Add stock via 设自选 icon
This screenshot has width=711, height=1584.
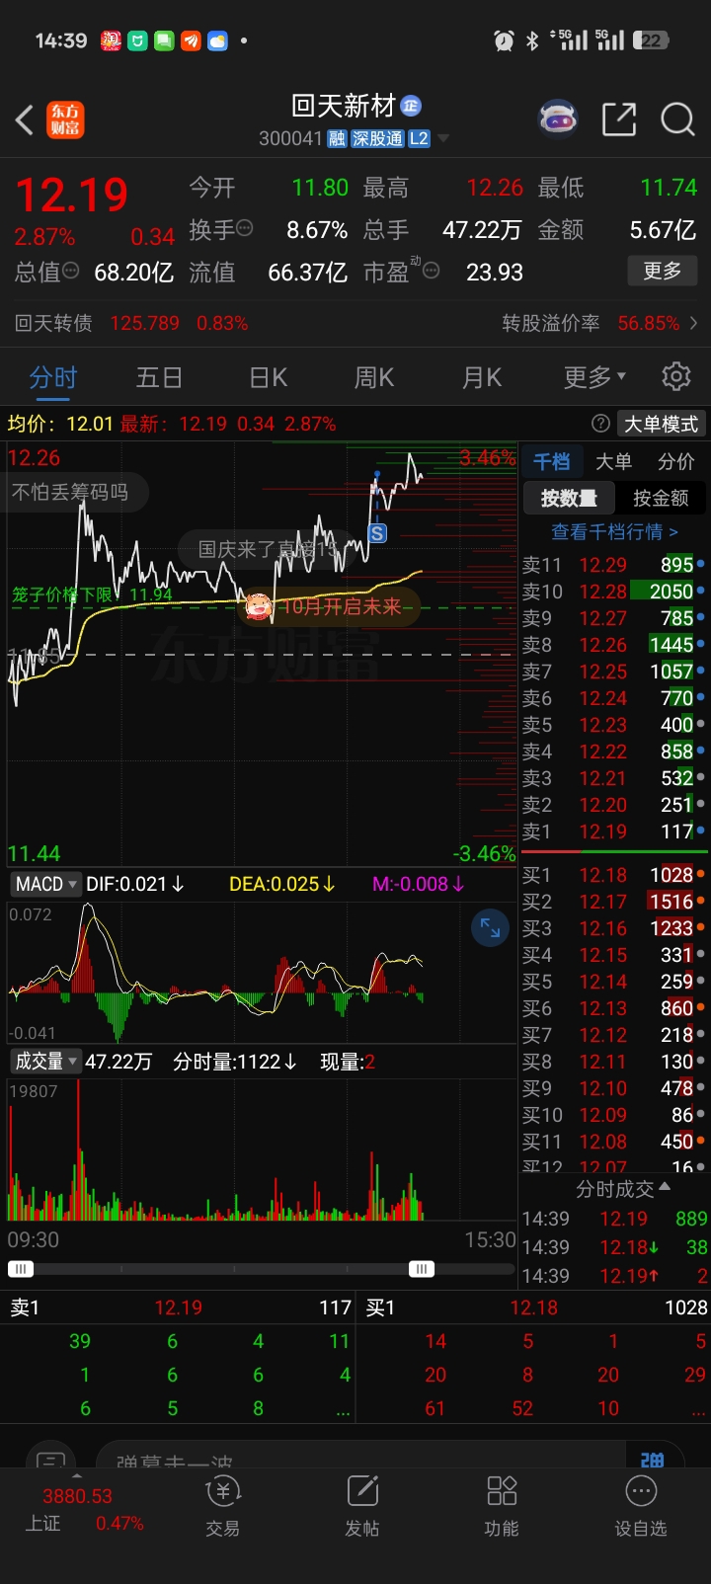641,1507
